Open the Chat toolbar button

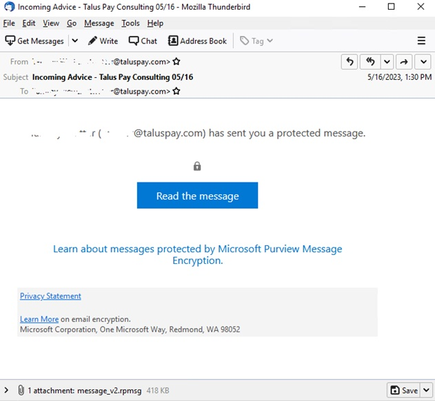click(143, 41)
